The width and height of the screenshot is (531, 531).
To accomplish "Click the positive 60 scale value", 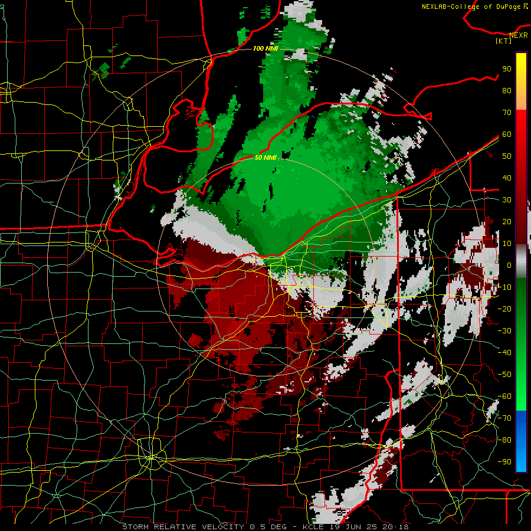I will [x=507, y=134].
